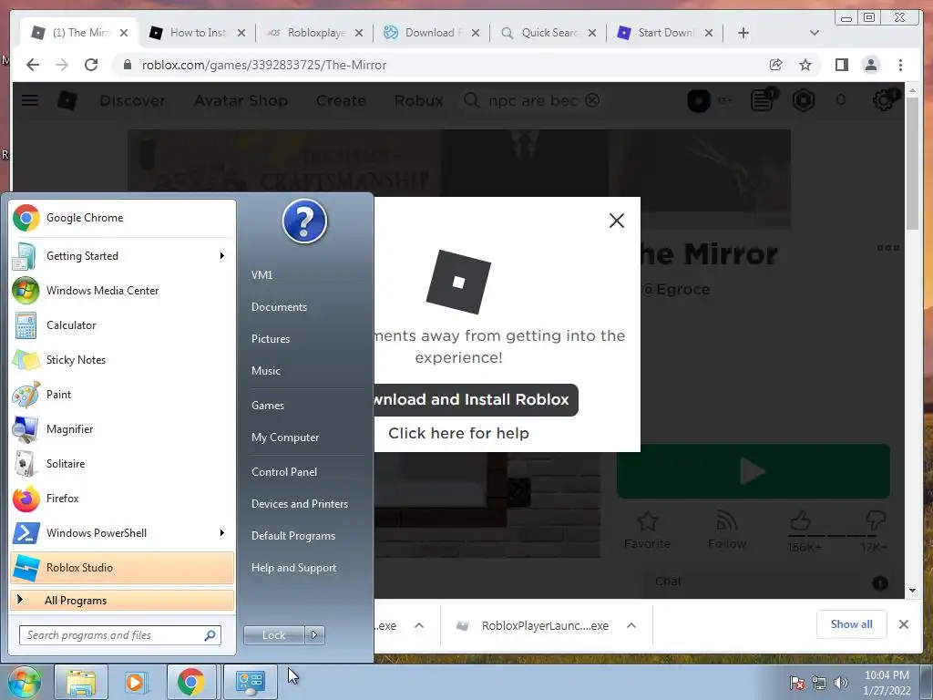Expand Getting Started submenu arrow

[x=222, y=256]
